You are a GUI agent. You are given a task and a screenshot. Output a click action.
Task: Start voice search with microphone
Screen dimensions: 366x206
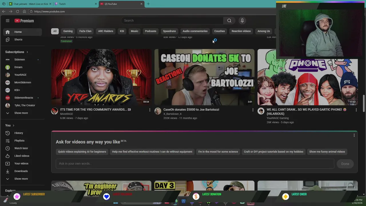(x=242, y=21)
